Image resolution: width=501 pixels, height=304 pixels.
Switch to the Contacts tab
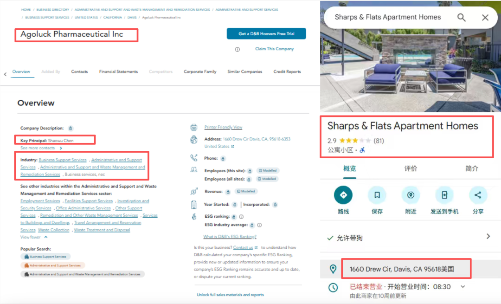[79, 71]
